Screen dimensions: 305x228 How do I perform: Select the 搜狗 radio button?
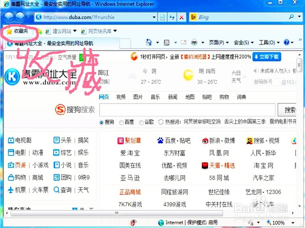coord(101,123)
